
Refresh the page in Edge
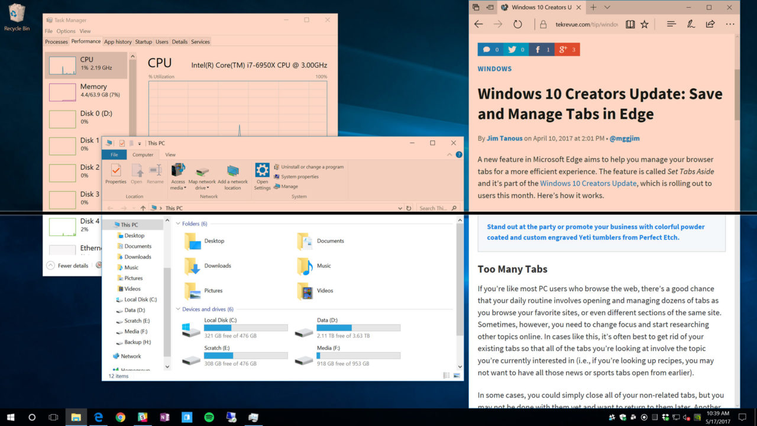pyautogui.click(x=517, y=24)
